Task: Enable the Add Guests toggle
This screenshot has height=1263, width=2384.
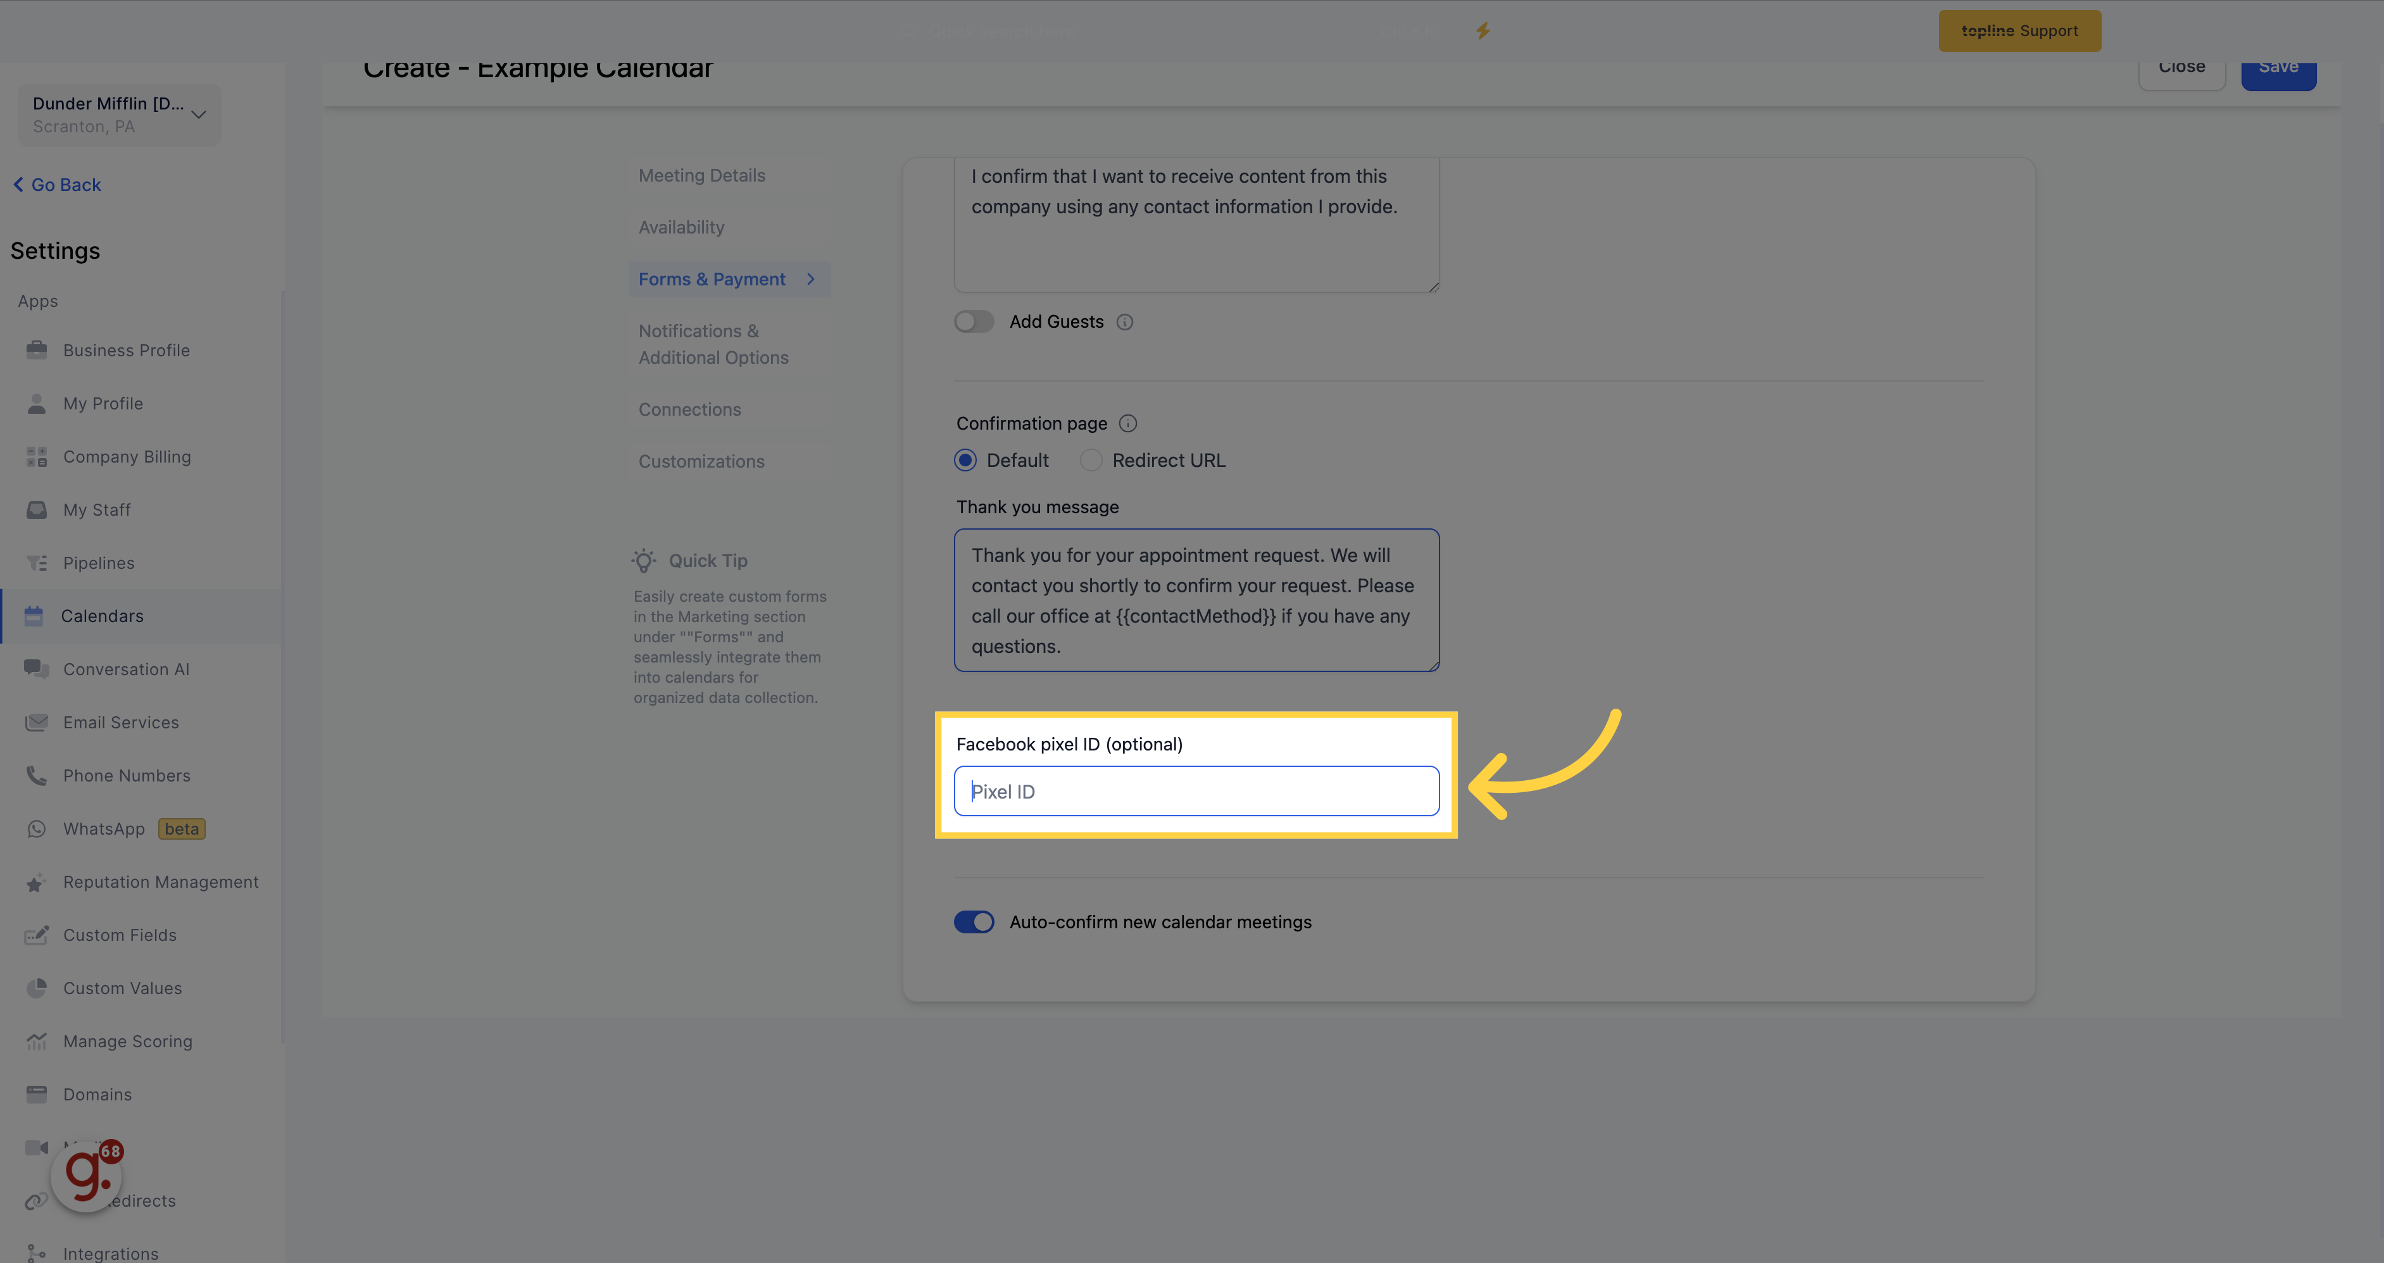Action: (x=974, y=321)
